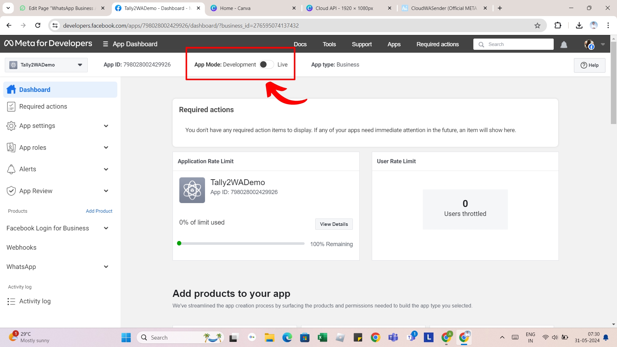Open the Chrome three-dot menu
Viewport: 617px width, 347px height.
point(608,25)
